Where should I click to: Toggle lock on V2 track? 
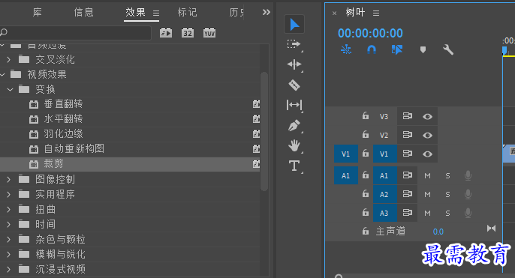[366, 135]
